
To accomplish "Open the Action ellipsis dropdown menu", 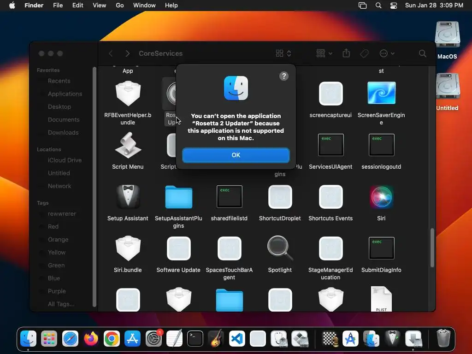I will pos(387,53).
